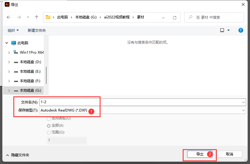Click the 文件名 input field
Viewport: 250px width, 164px height.
(x=143, y=102)
